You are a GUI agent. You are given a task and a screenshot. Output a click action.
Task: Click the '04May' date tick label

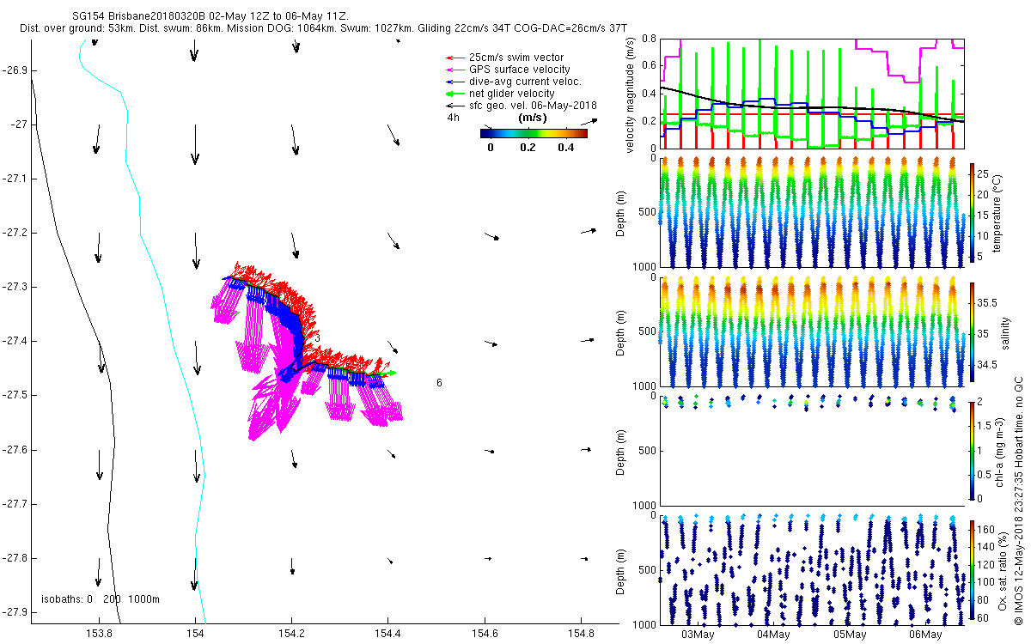click(772, 635)
